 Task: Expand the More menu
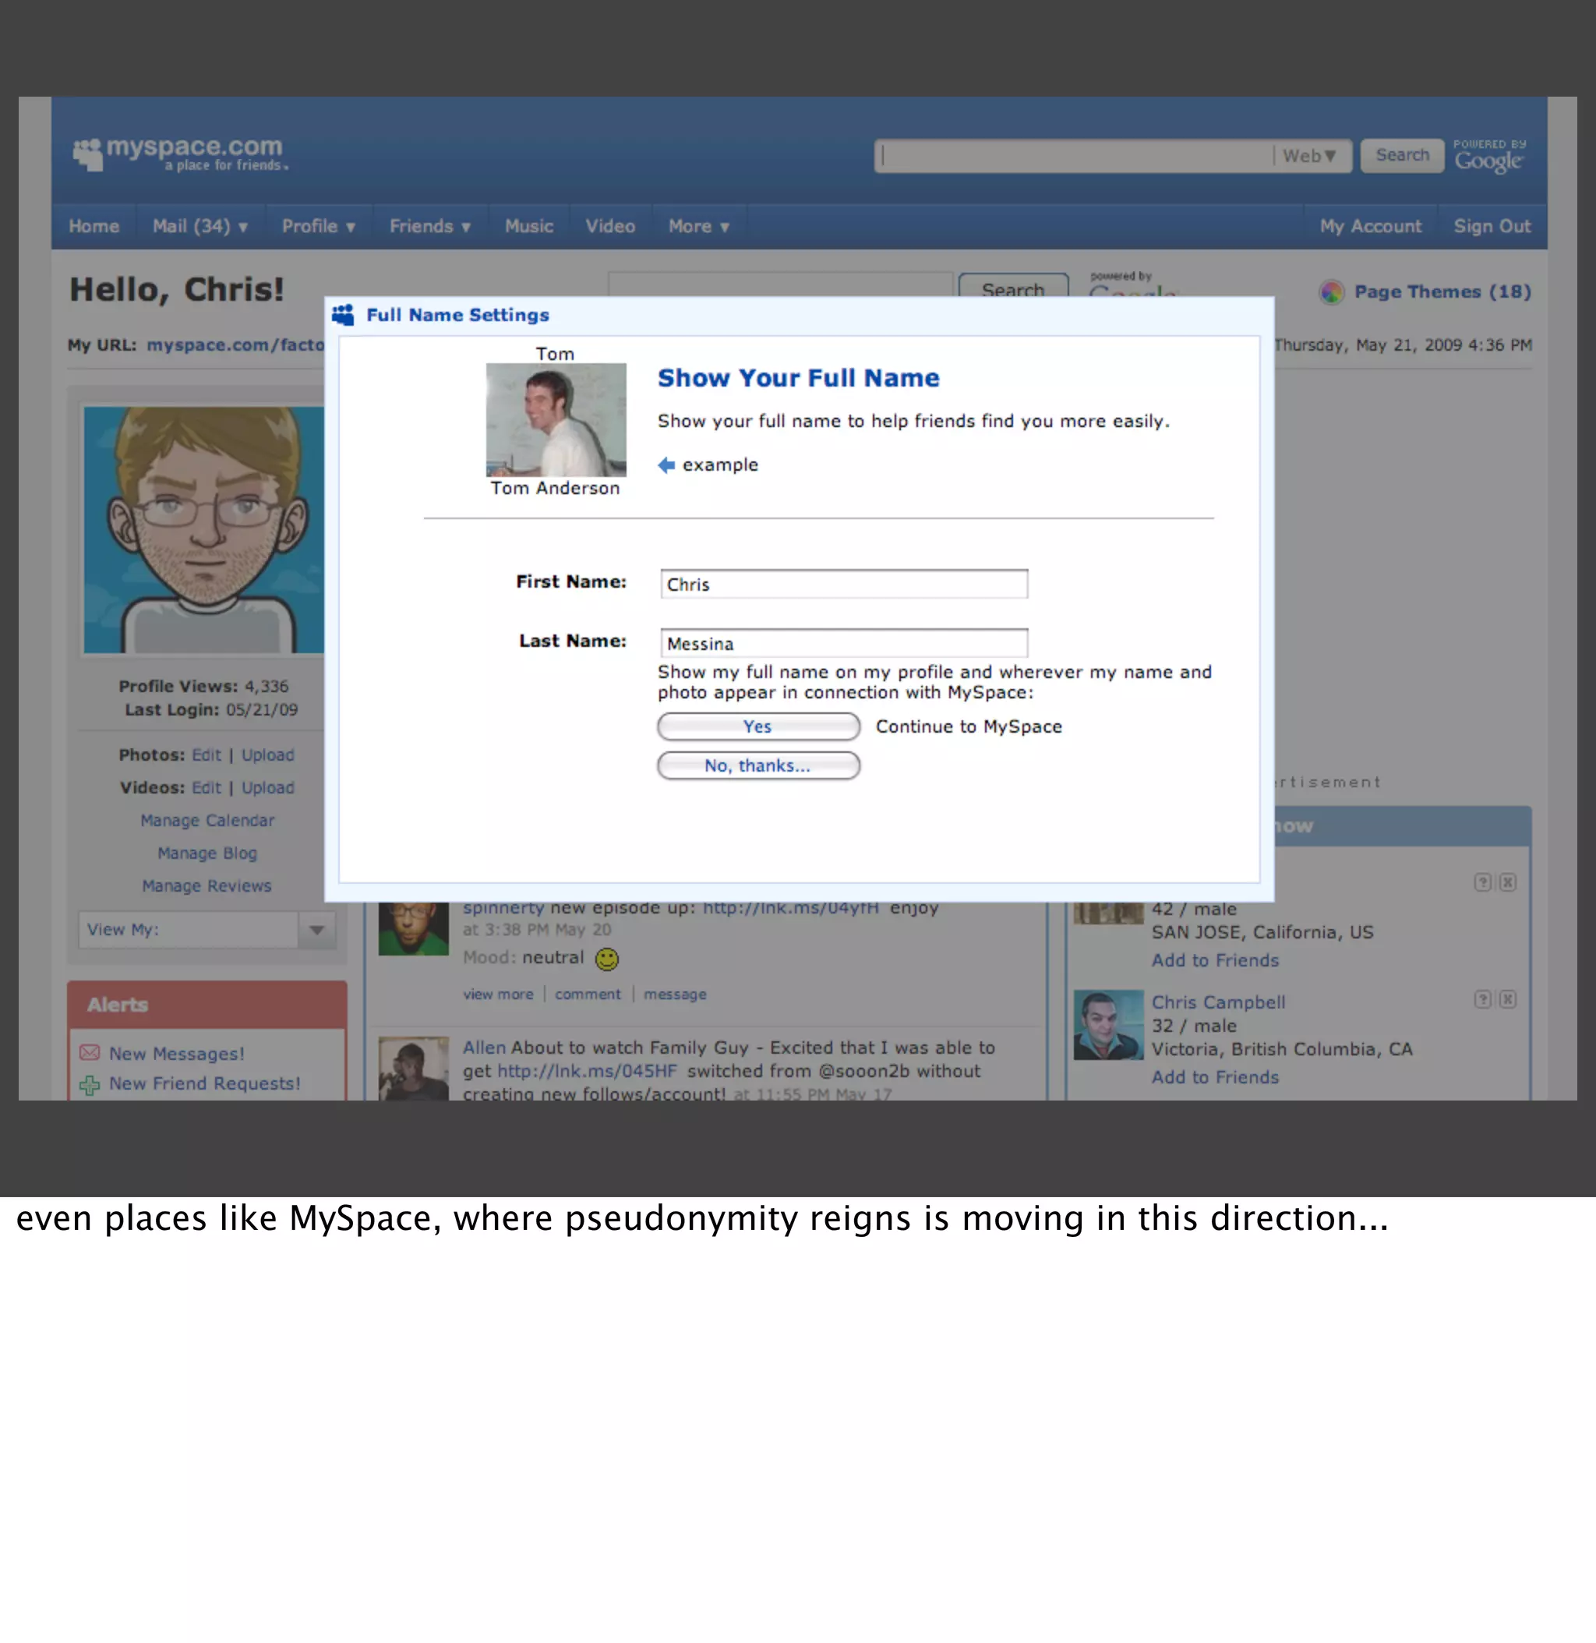pyautogui.click(x=699, y=226)
